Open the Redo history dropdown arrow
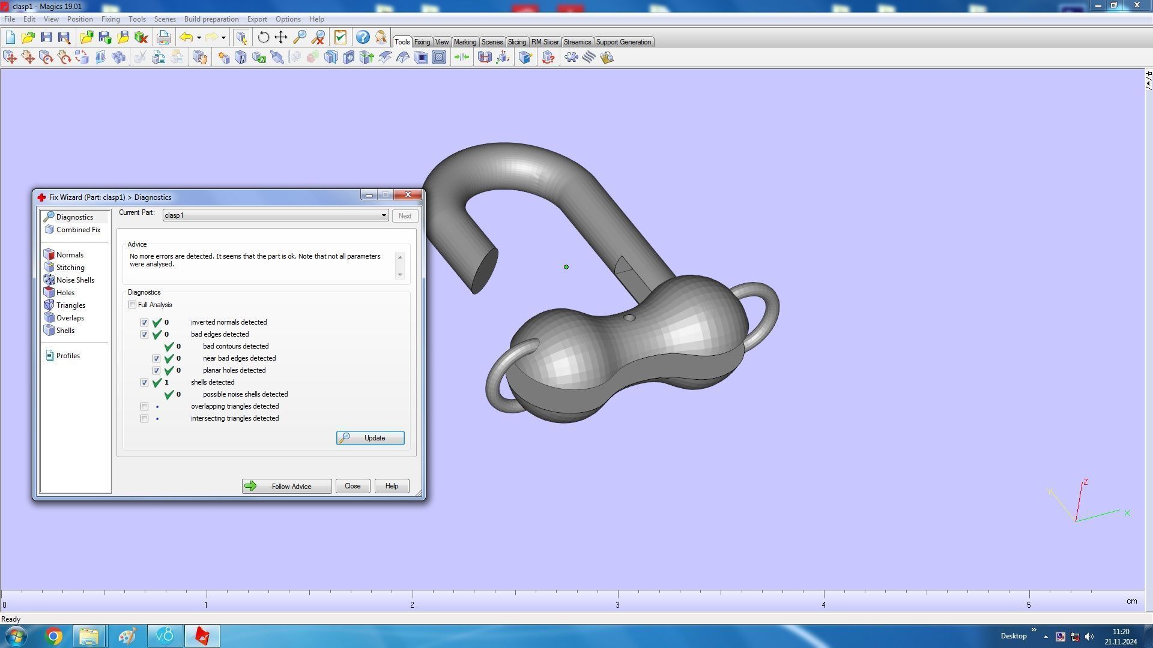The height and width of the screenshot is (648, 1153). click(223, 38)
